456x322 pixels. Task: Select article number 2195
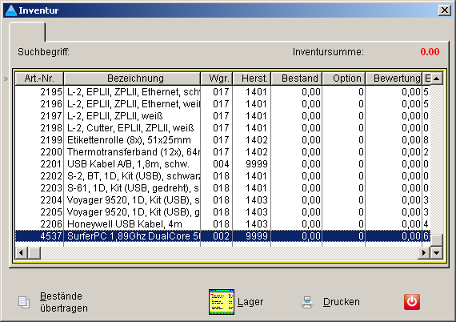tap(51, 92)
